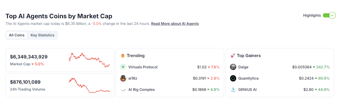Switch to the Key Statistics tab
Screen dimensions: 338x106
[x=42, y=35]
